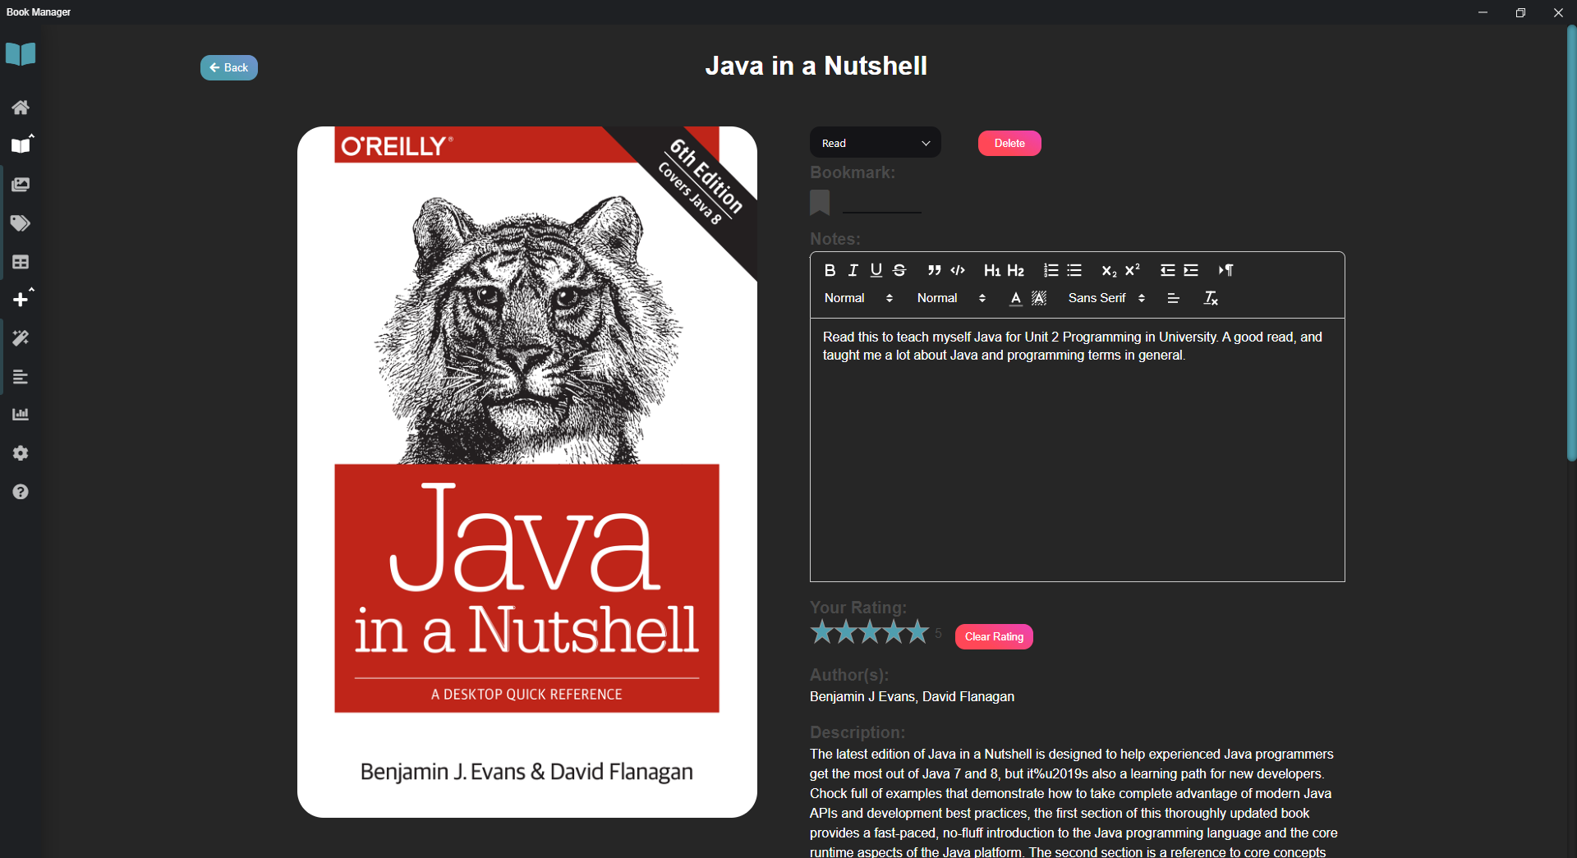Image resolution: width=1577 pixels, height=858 pixels.
Task: Open the magic wand sidebar tool
Action: [21, 338]
